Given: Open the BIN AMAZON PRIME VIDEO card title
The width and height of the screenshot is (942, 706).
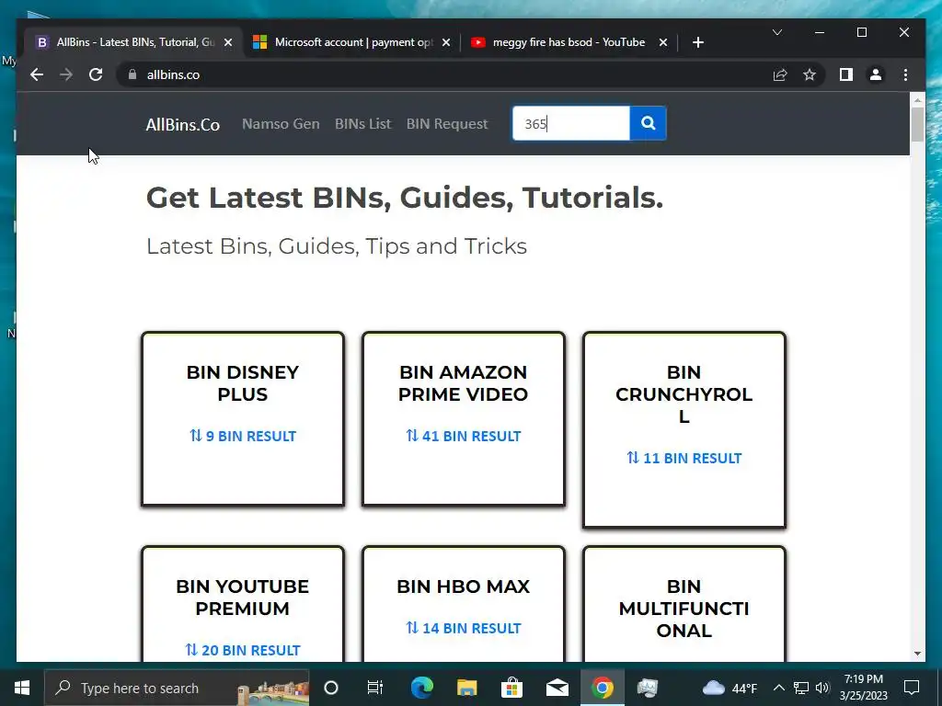Looking at the screenshot, I should coord(464,383).
